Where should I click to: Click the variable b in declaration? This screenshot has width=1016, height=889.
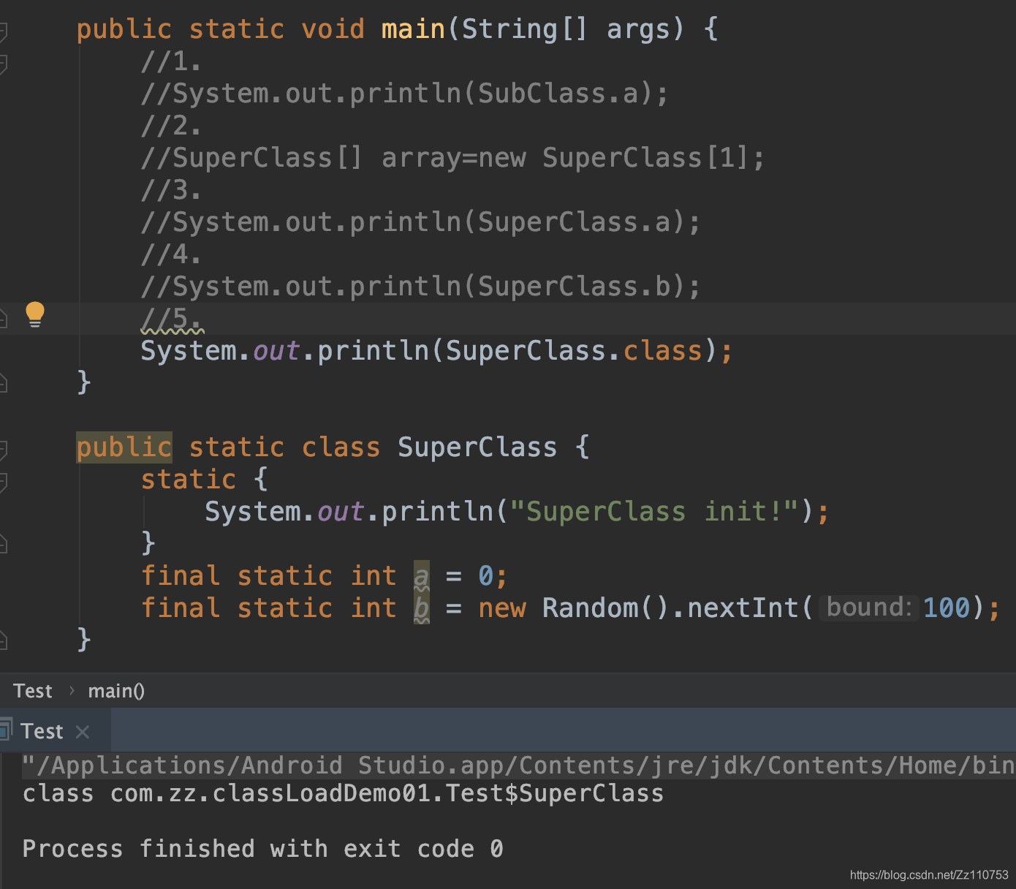422,608
